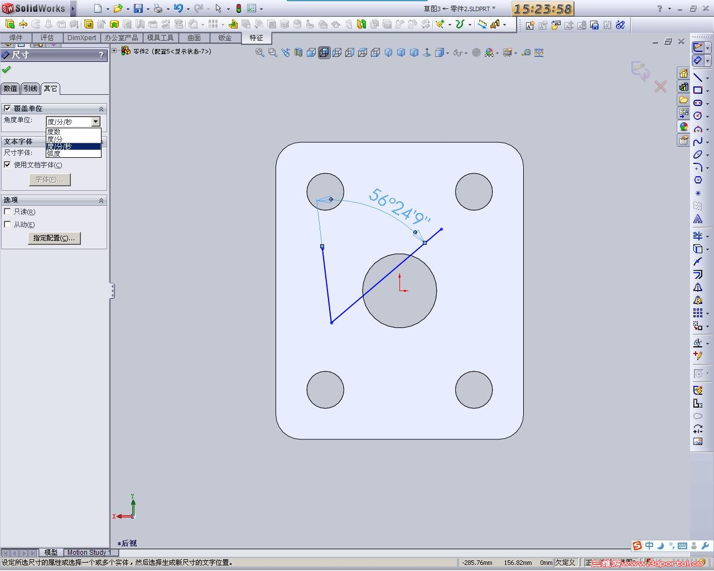The height and width of the screenshot is (571, 714).
Task: Click the Rebuild traffic light icon
Action: [x=239, y=8]
